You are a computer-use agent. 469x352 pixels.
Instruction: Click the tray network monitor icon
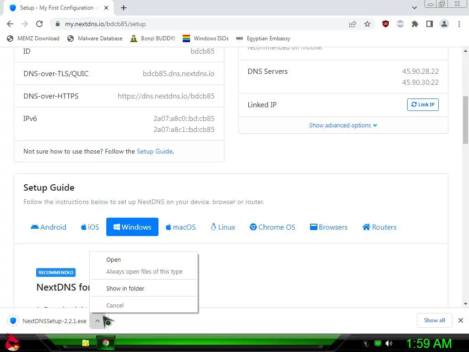tap(378, 343)
